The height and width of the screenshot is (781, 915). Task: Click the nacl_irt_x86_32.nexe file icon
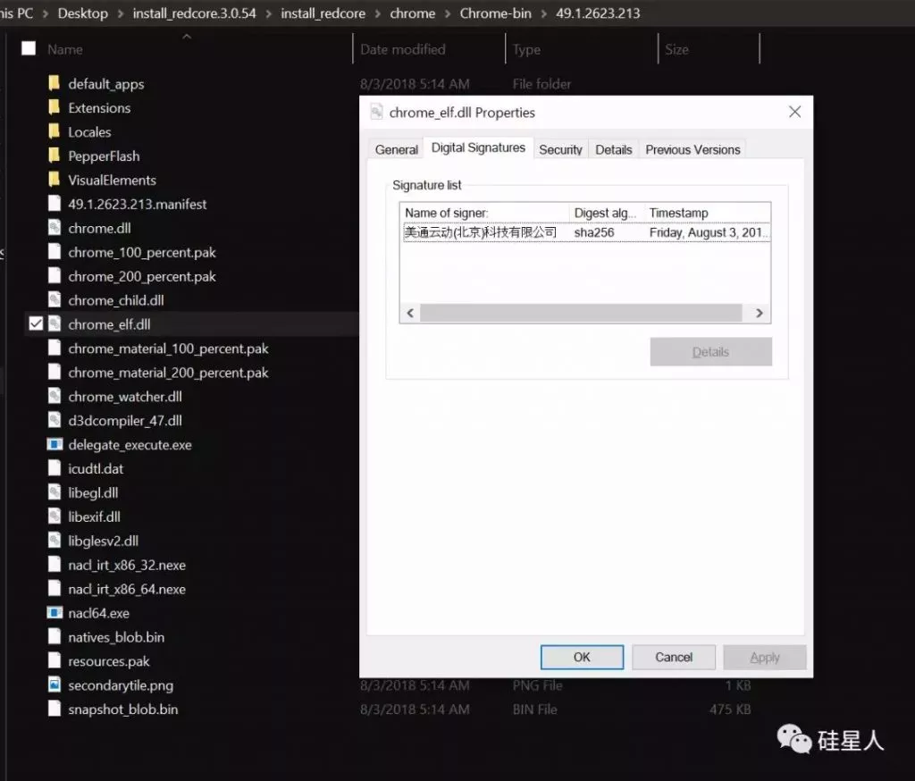pyautogui.click(x=55, y=565)
